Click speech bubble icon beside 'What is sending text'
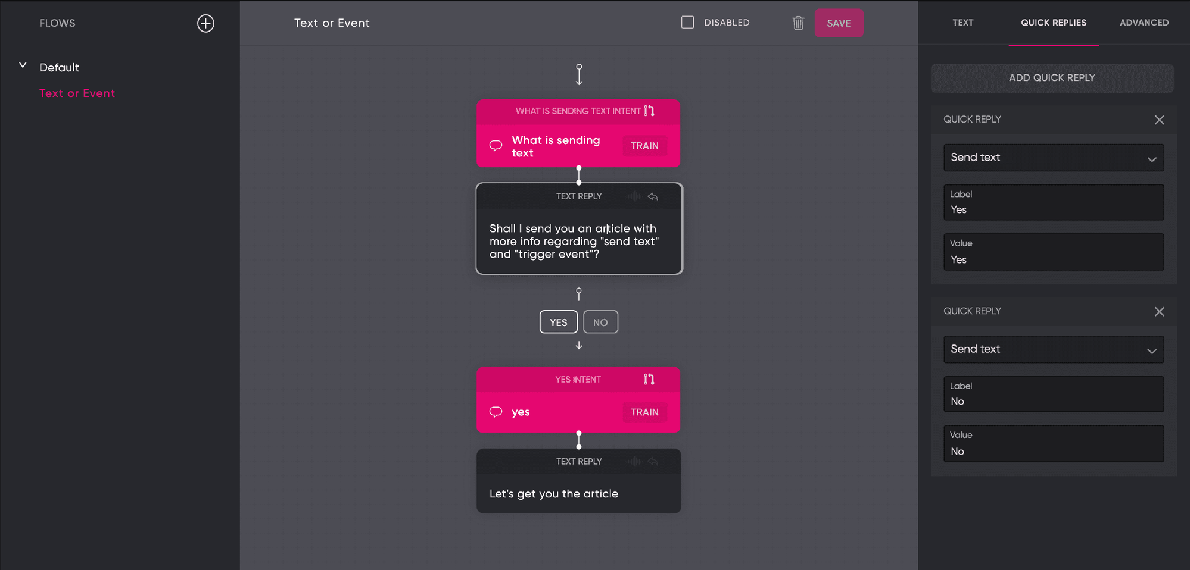1190x570 pixels. [x=496, y=146]
